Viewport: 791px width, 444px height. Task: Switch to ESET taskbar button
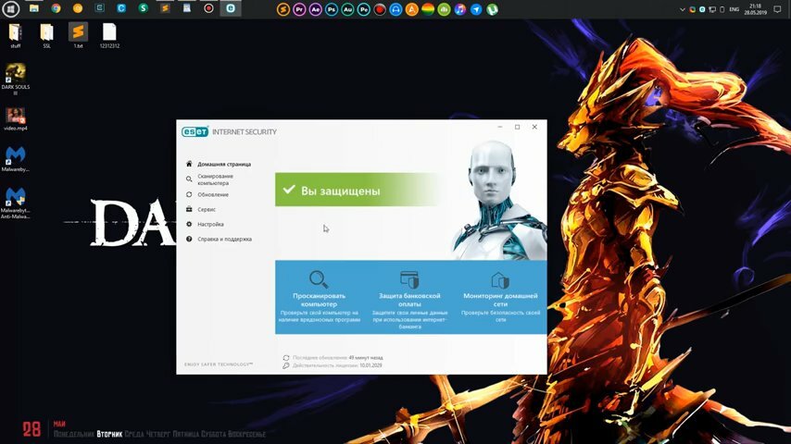click(231, 8)
